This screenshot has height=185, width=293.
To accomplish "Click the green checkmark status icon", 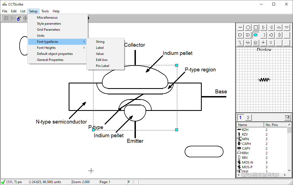I will (3, 182).
